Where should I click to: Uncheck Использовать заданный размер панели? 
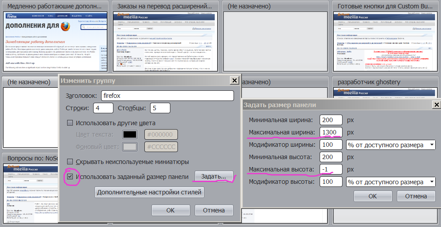70,177
